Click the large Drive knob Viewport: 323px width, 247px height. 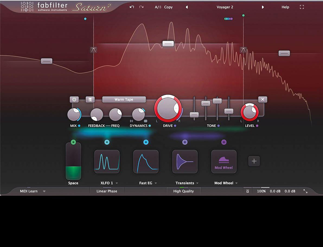coord(168,108)
